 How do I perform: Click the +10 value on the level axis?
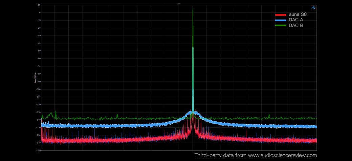[x=39, y=5]
